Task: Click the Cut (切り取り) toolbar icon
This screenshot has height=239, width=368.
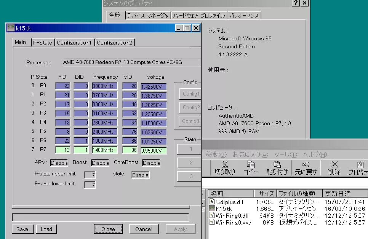Action: point(225,168)
